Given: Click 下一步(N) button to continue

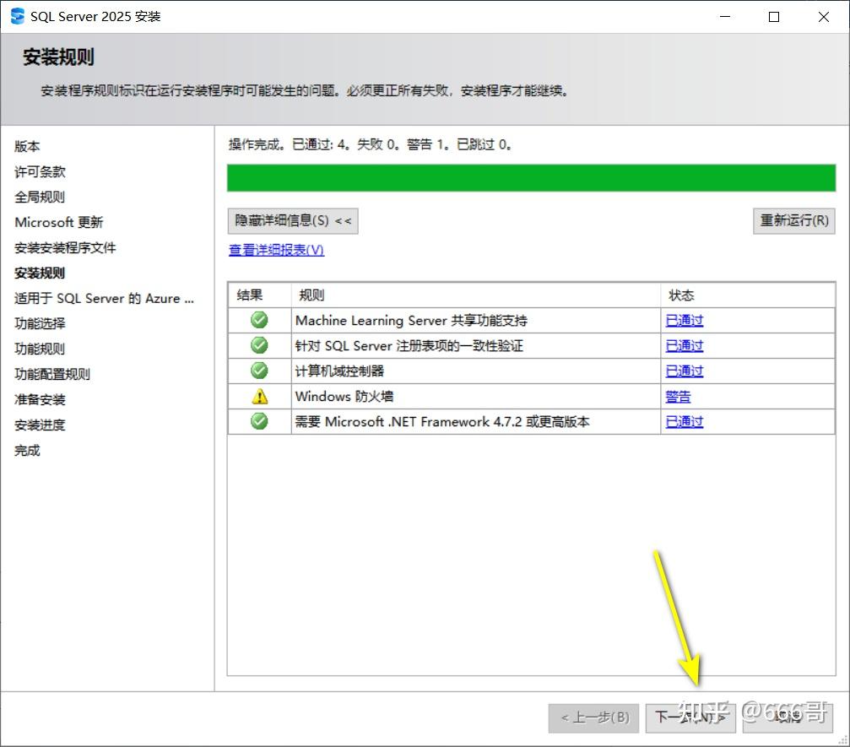Looking at the screenshot, I should [690, 718].
